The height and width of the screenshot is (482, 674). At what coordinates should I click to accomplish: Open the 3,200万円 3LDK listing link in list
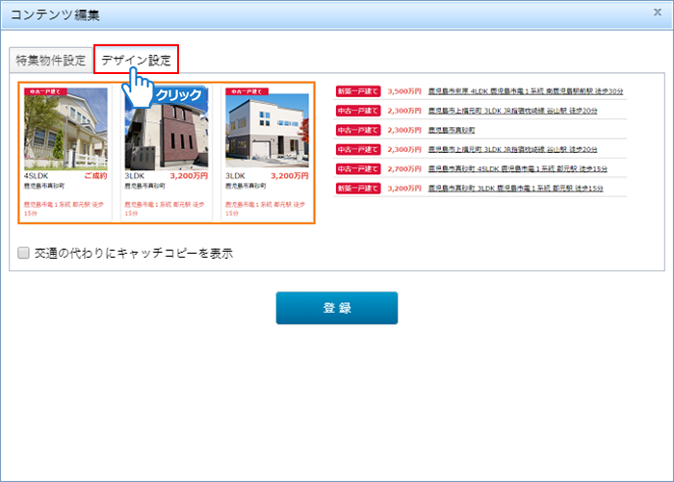point(515,188)
